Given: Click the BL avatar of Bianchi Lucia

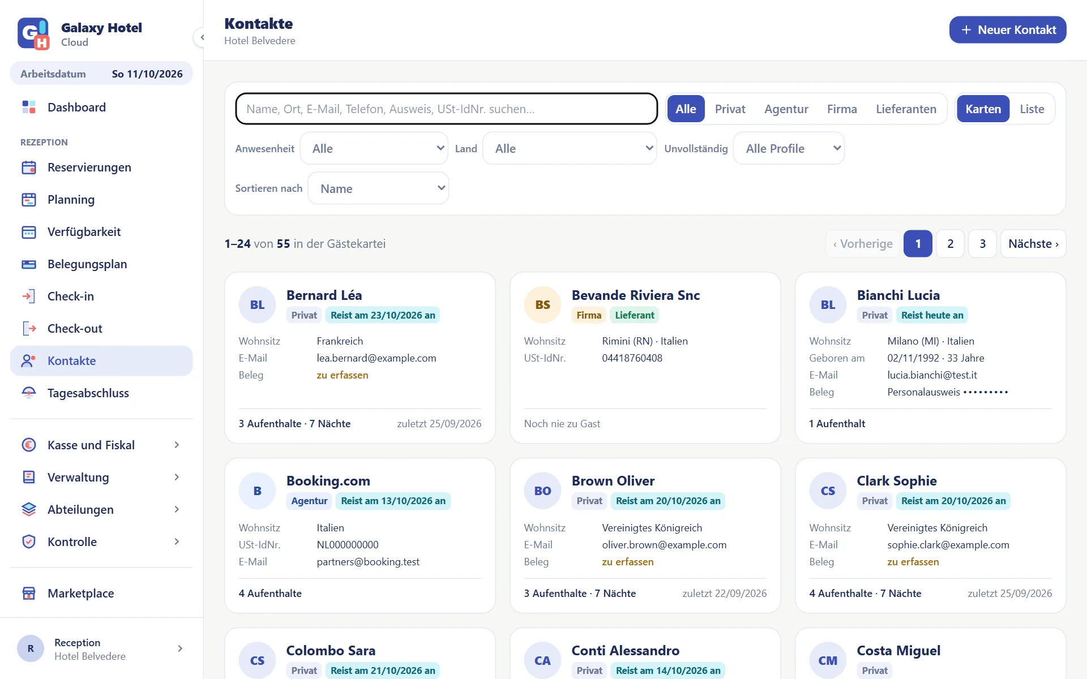Looking at the screenshot, I should click(828, 305).
